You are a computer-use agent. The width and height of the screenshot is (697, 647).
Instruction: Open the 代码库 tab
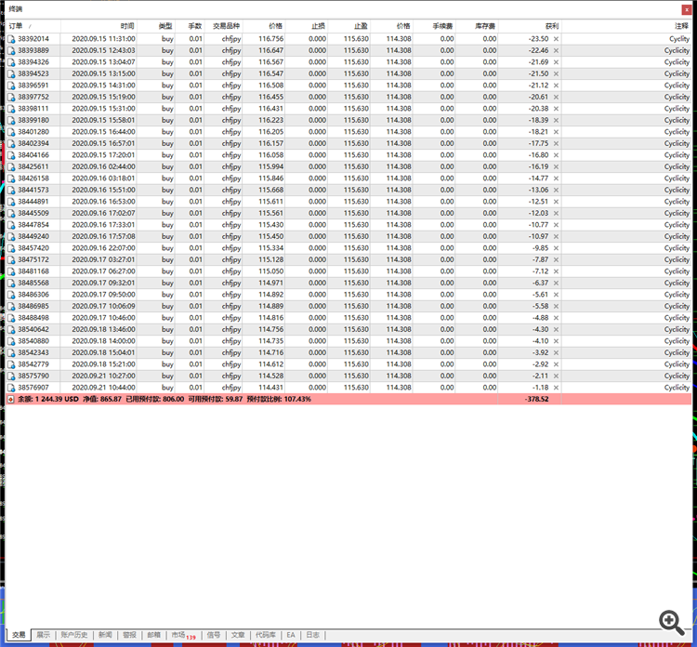click(266, 635)
